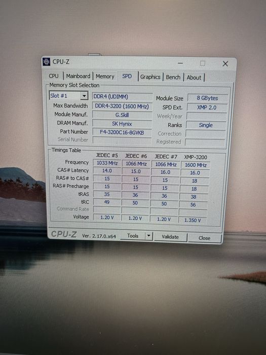
Task: Go to the About tab
Action: (194, 78)
